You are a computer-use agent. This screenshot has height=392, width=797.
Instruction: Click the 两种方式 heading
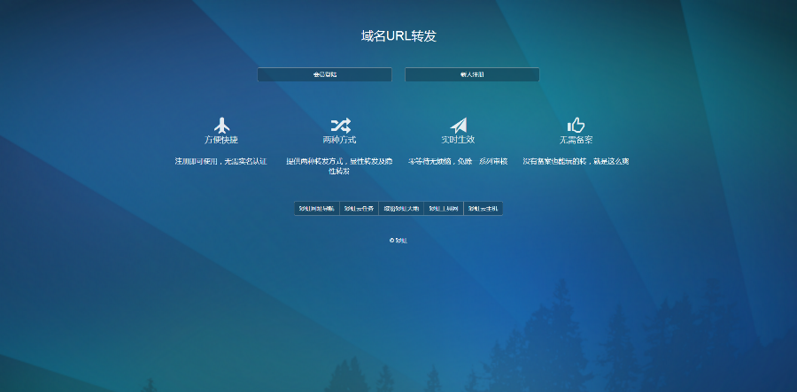[339, 140]
